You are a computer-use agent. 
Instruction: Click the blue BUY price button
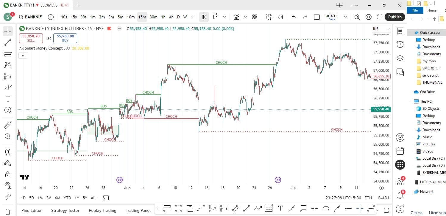click(x=65, y=38)
